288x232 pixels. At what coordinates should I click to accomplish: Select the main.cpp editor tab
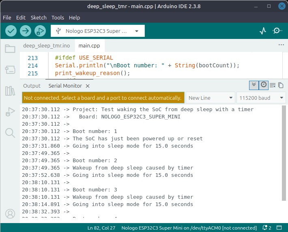point(89,45)
